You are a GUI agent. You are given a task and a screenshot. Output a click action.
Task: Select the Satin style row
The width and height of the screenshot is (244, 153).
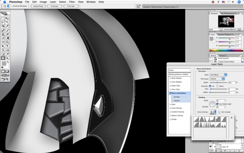point(179,104)
